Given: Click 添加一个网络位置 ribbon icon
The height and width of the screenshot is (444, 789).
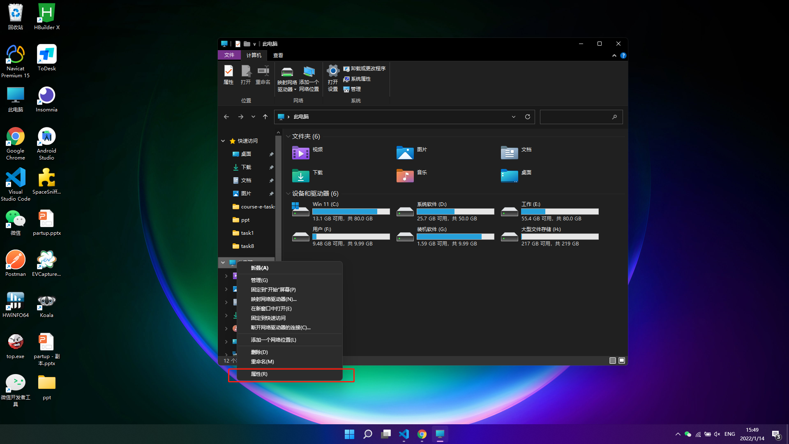Looking at the screenshot, I should pyautogui.click(x=309, y=79).
